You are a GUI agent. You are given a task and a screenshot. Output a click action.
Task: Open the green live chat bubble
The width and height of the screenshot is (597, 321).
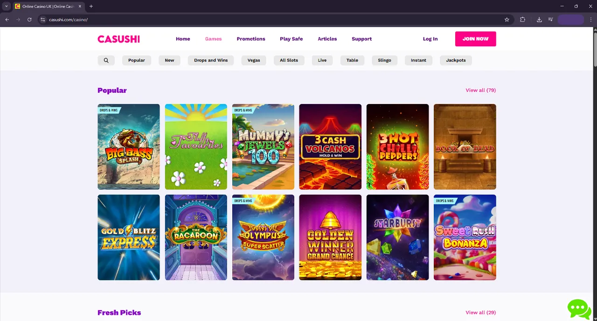(579, 309)
